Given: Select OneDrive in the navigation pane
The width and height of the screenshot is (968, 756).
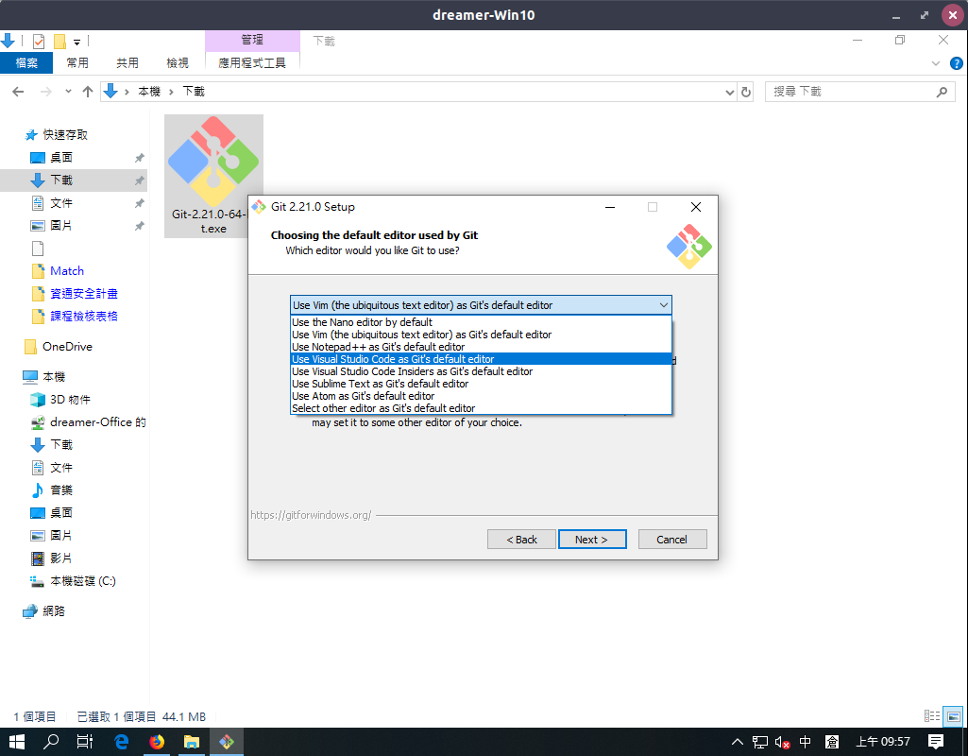Looking at the screenshot, I should point(67,347).
